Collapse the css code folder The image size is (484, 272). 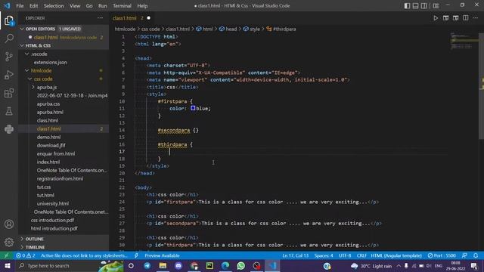pyautogui.click(x=30, y=79)
